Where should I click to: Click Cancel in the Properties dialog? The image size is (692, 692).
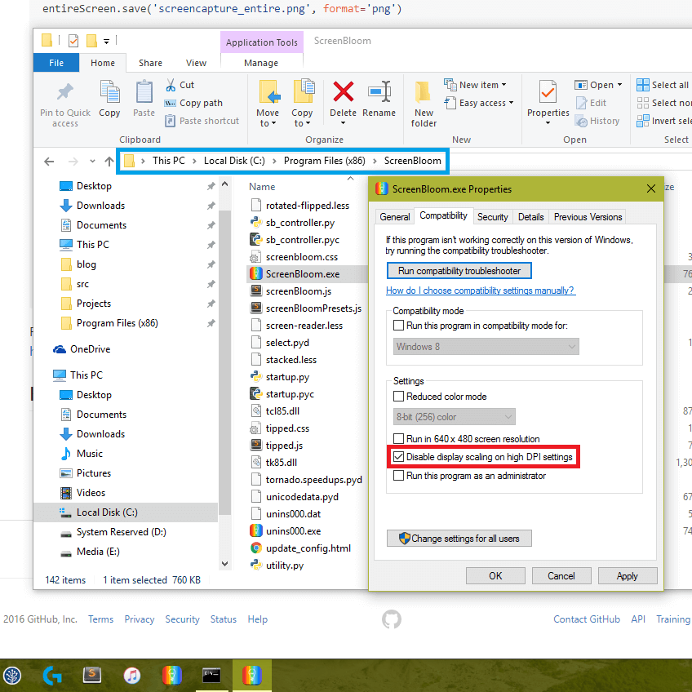tap(561, 576)
